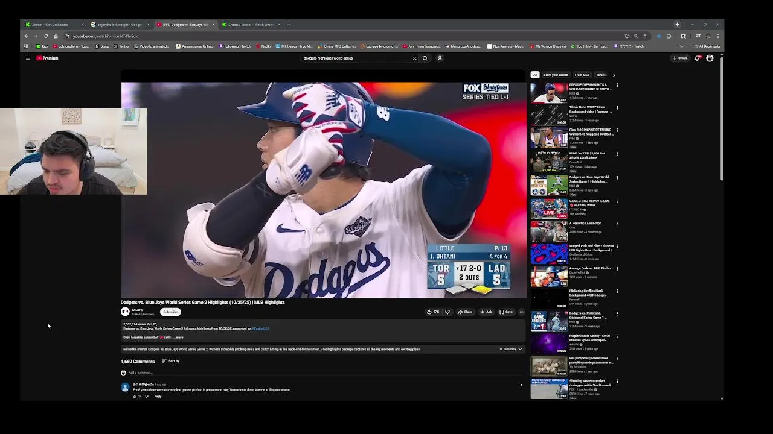Click the Subscribe button

(x=170, y=312)
